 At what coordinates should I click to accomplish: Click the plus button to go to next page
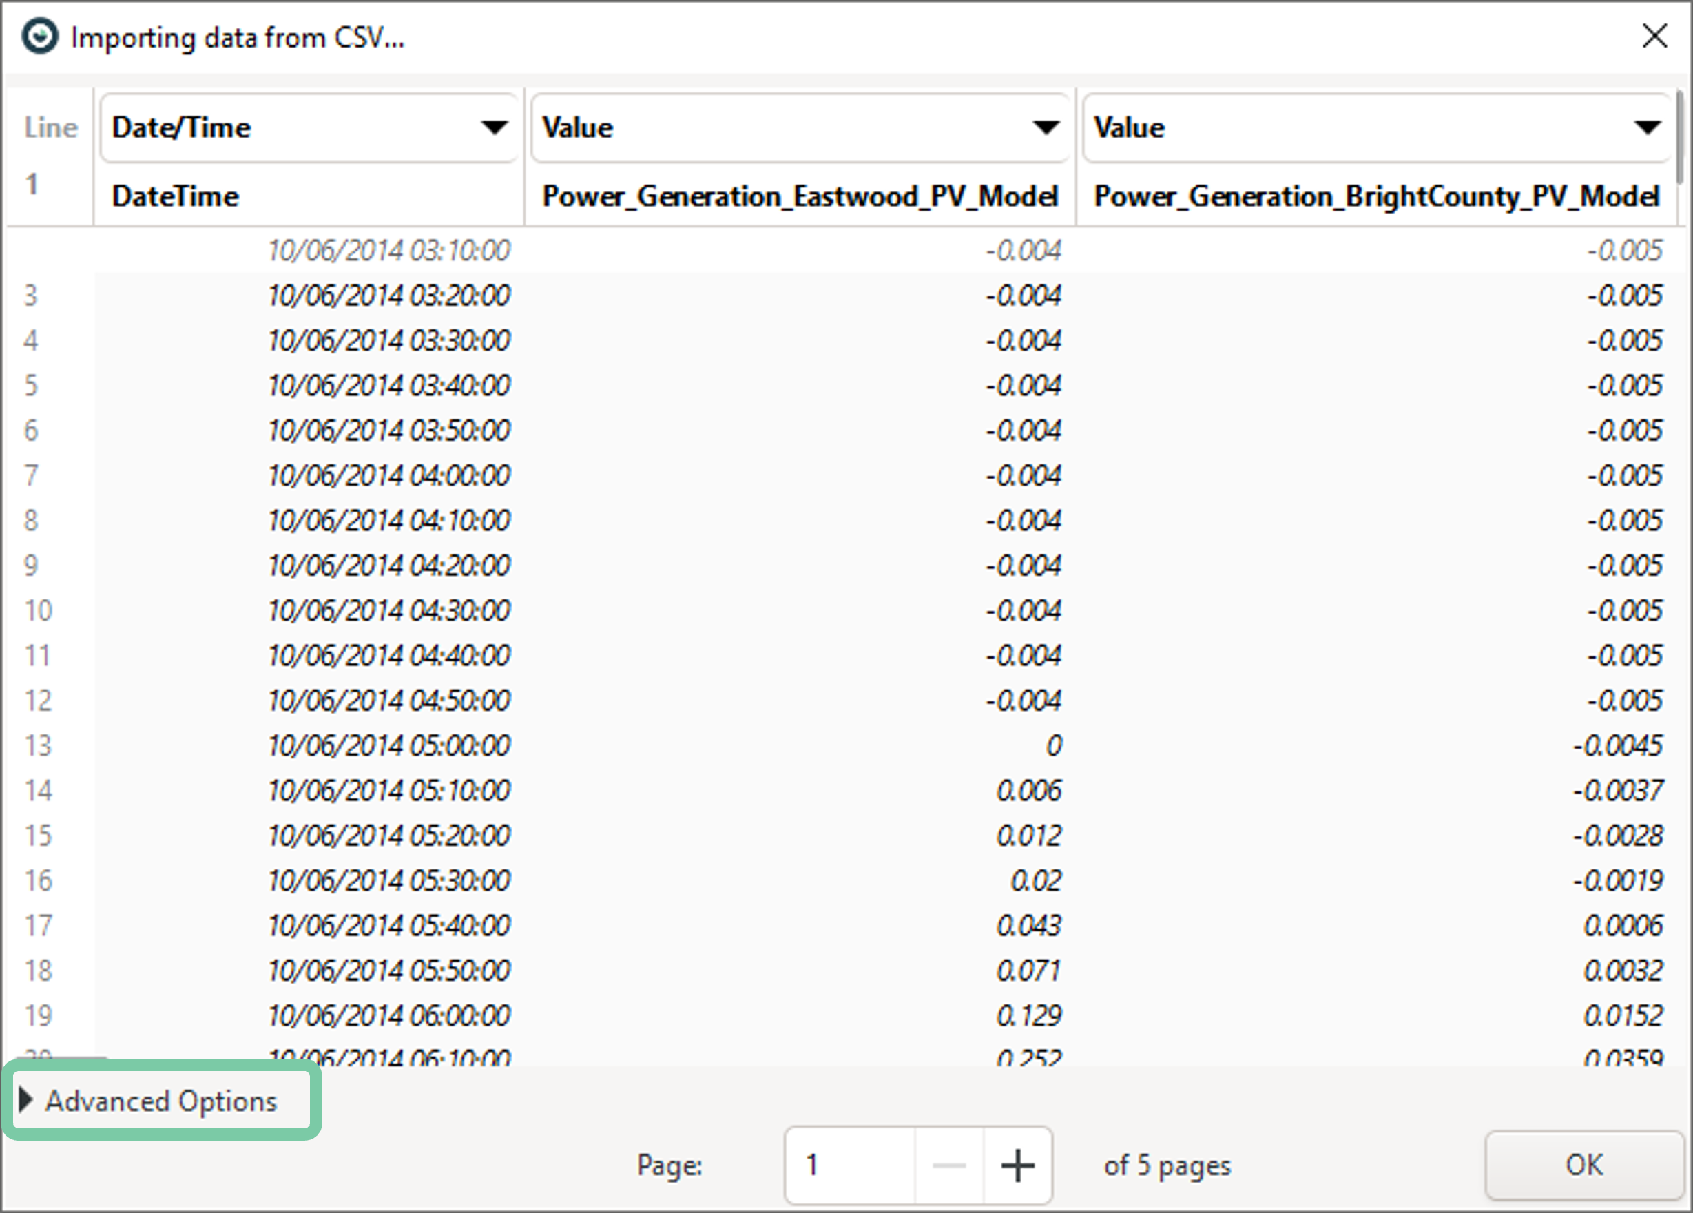1017,1165
